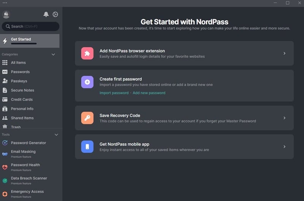Click the Data Breach Scanner radar icon
304x201 pixels.
(x=5, y=180)
